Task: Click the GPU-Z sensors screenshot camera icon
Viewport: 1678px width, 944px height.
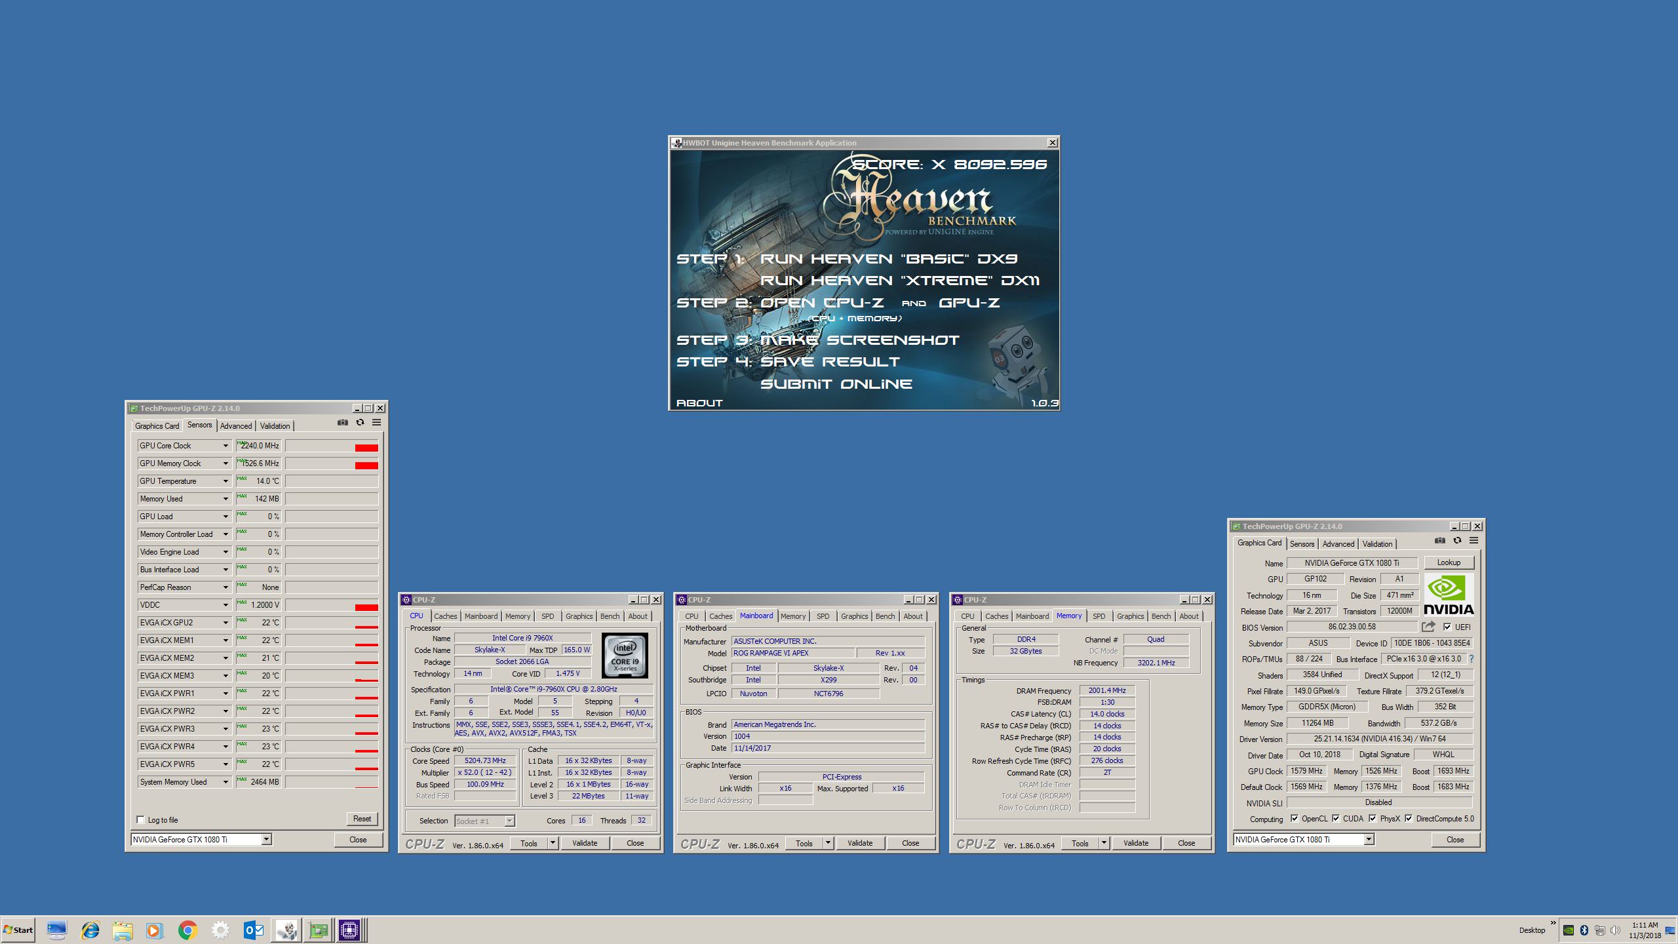Action: point(342,423)
